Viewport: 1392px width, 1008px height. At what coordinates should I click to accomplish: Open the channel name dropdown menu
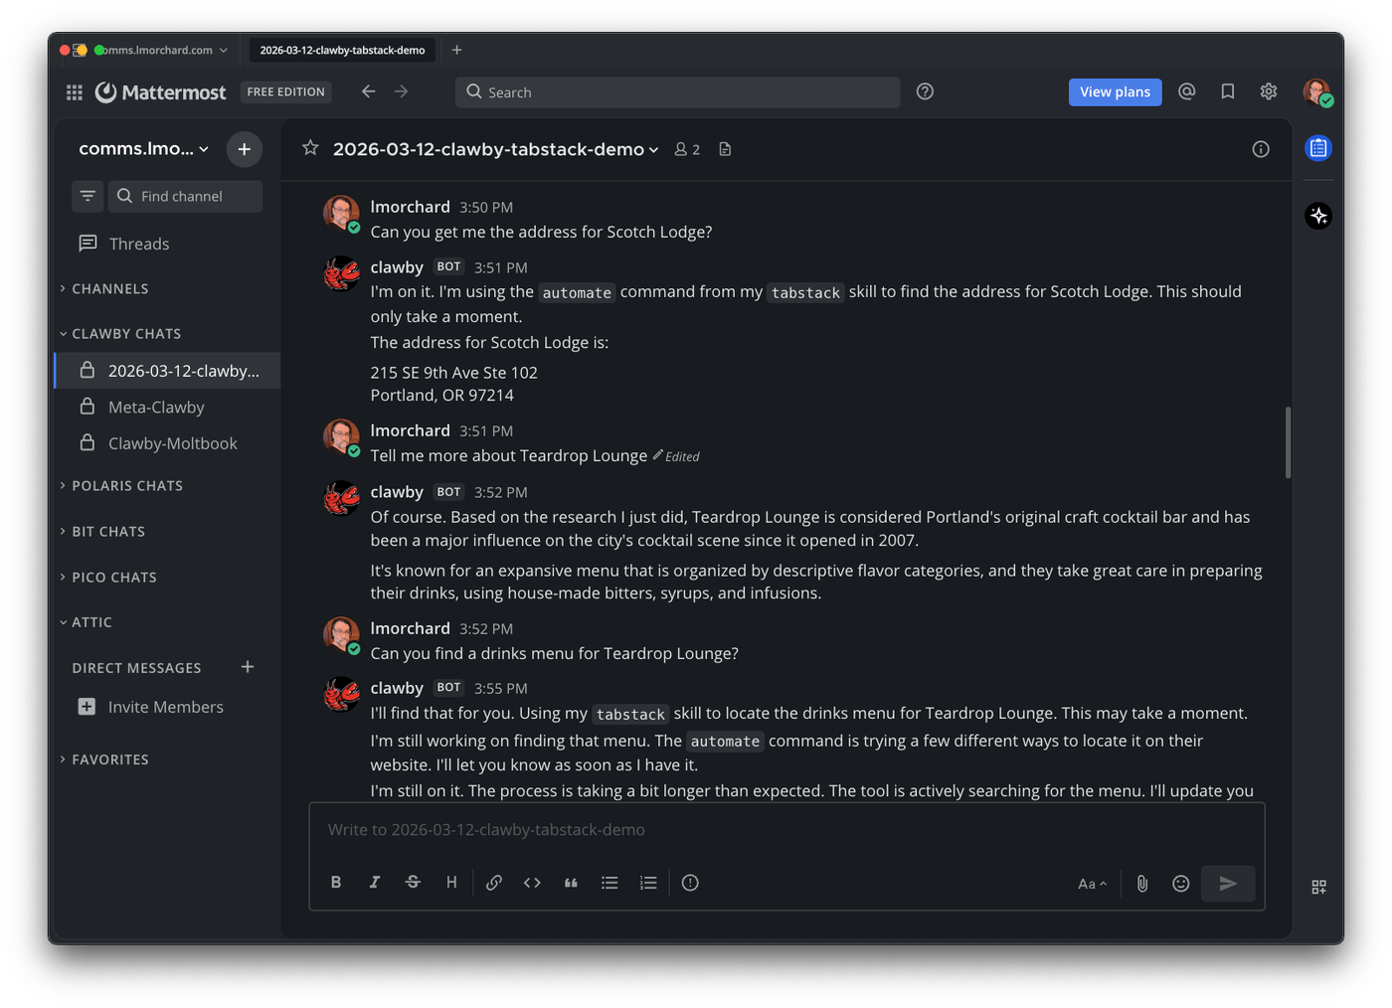point(495,149)
